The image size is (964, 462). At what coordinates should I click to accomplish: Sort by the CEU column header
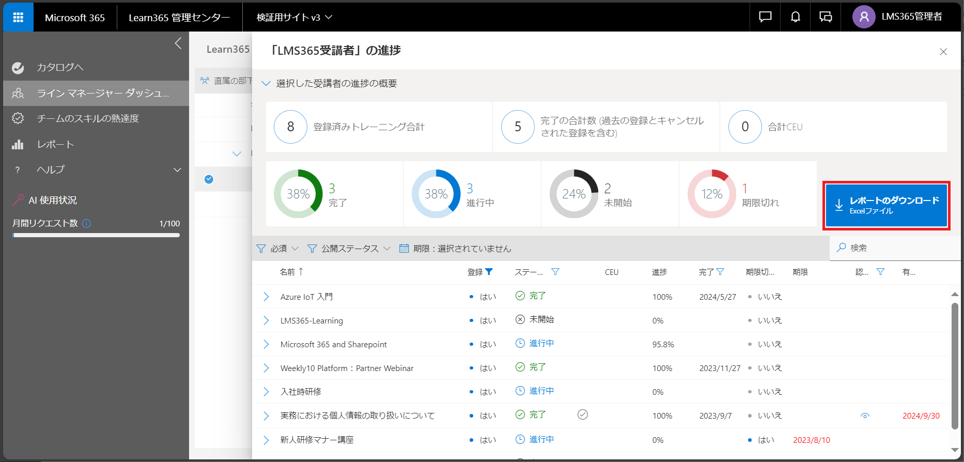tap(612, 272)
